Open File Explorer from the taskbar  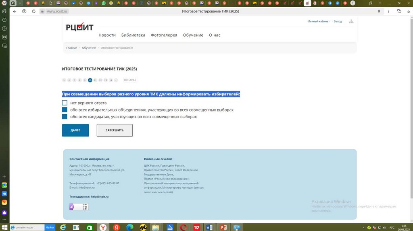click(156, 227)
